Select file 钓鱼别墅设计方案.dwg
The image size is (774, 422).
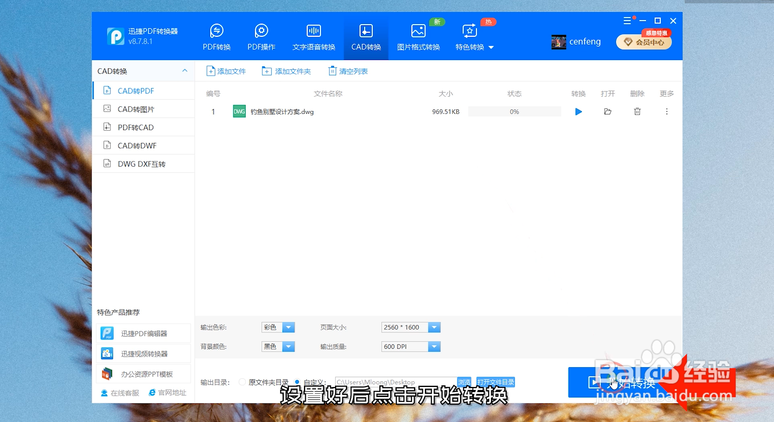click(x=282, y=112)
